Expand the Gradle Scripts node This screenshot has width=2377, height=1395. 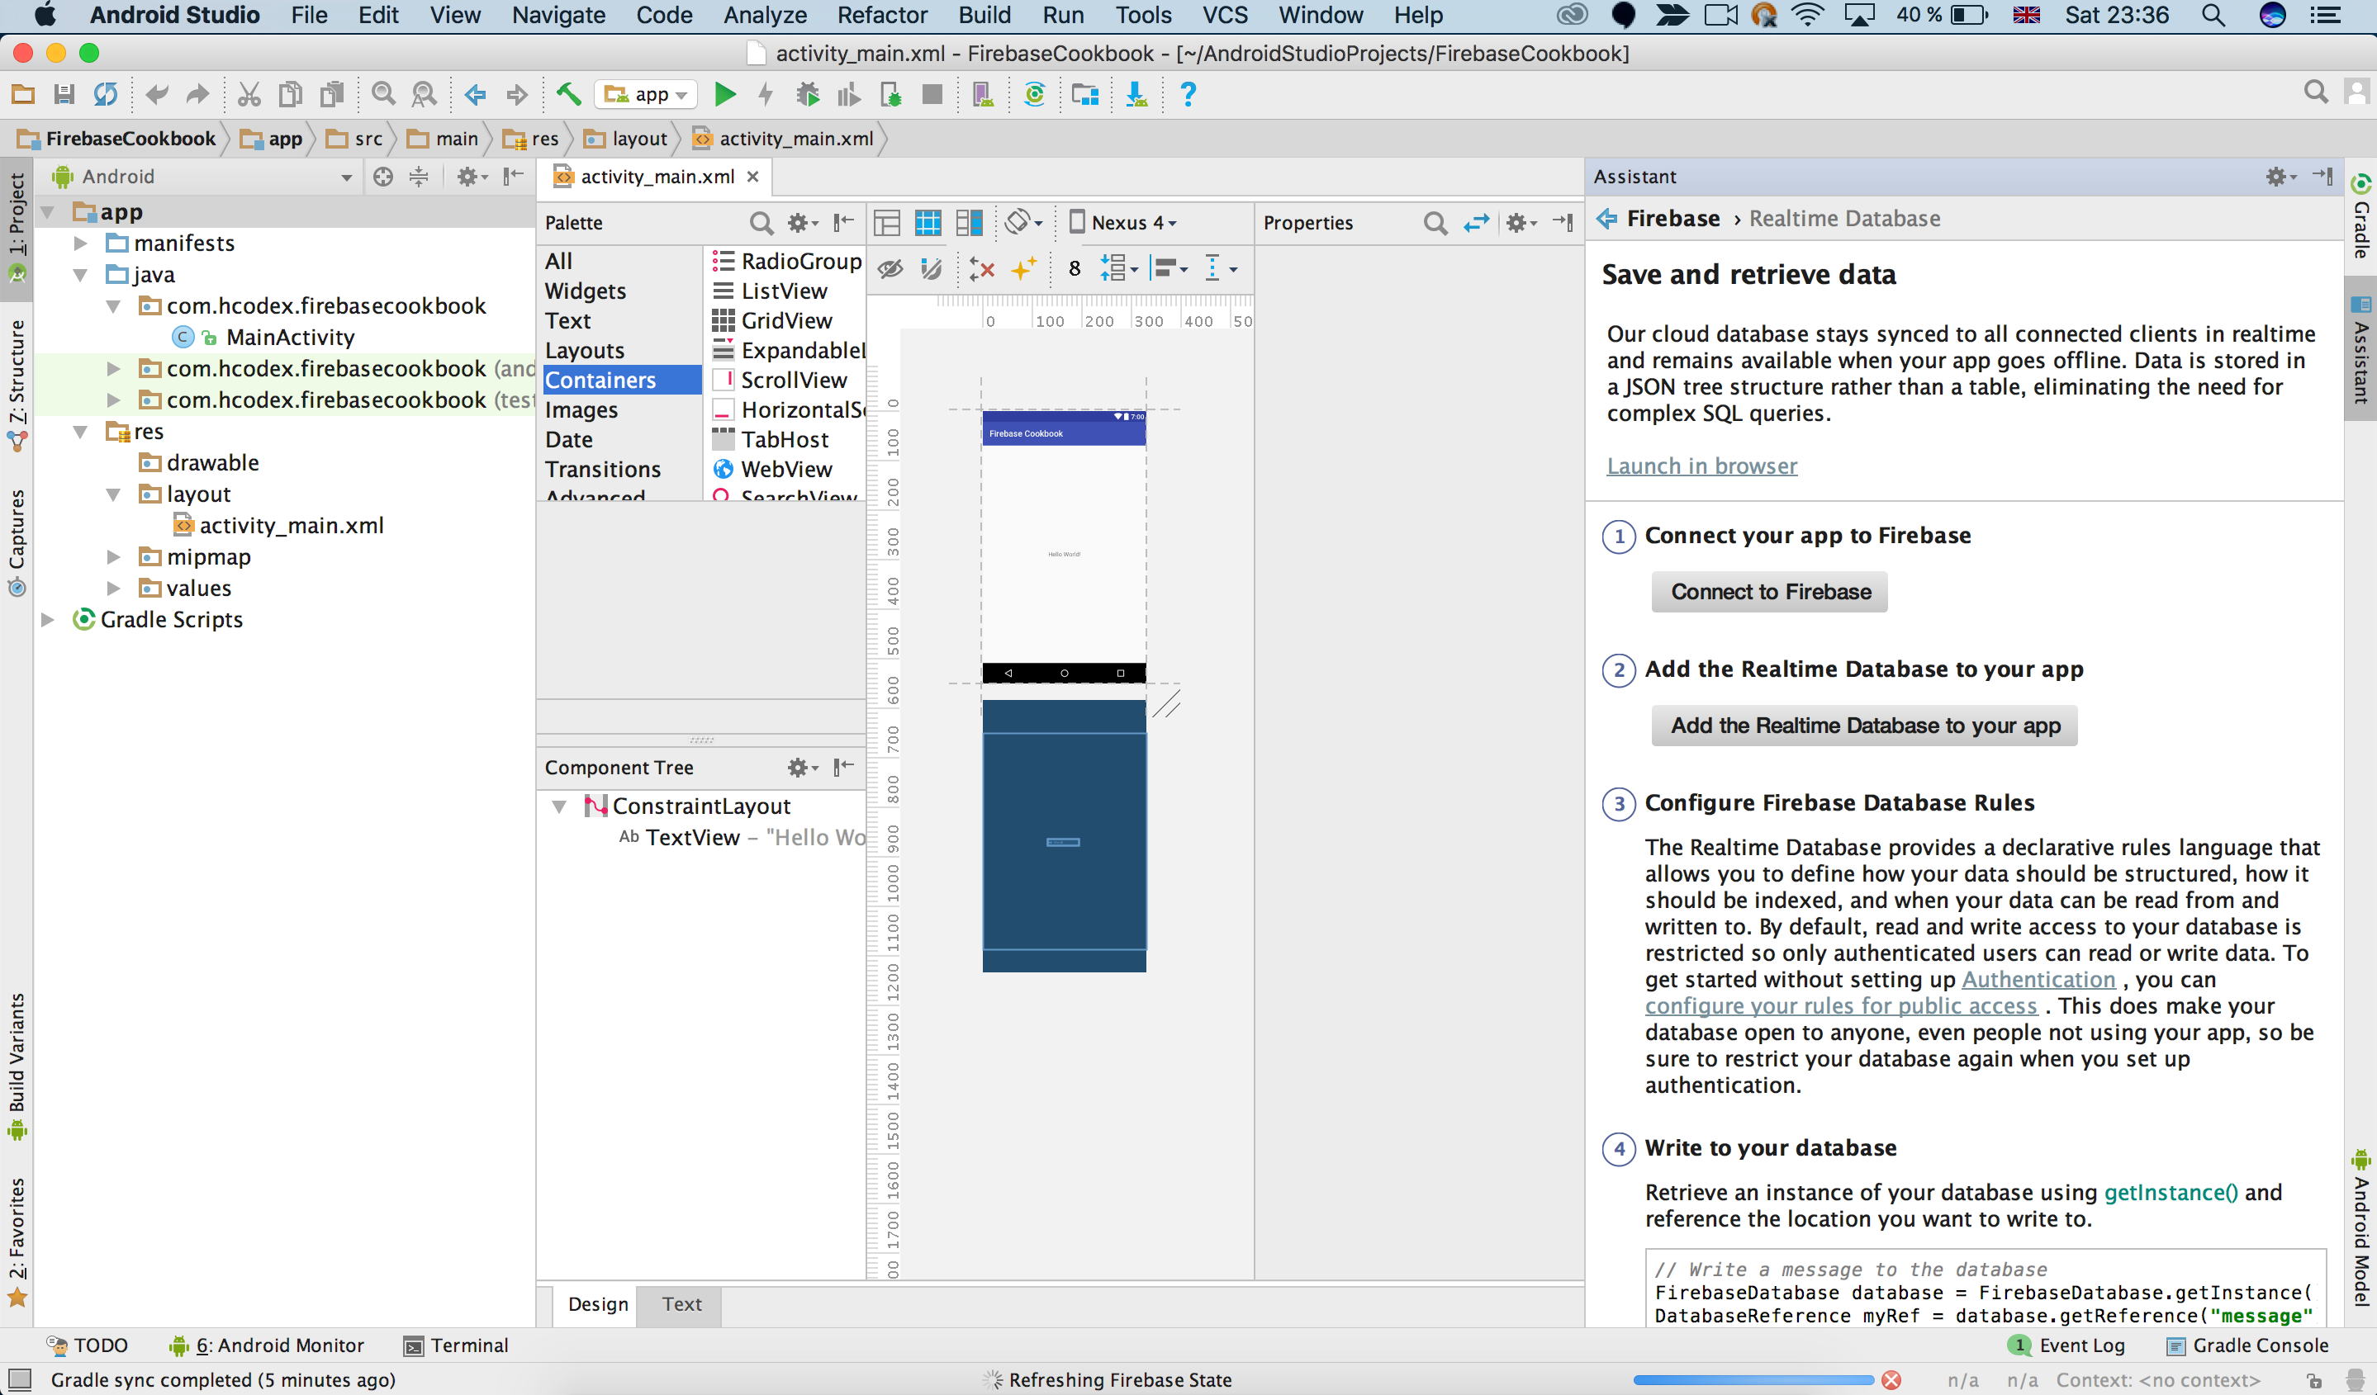click(48, 620)
